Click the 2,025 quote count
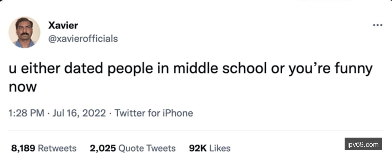 pyautogui.click(x=103, y=148)
